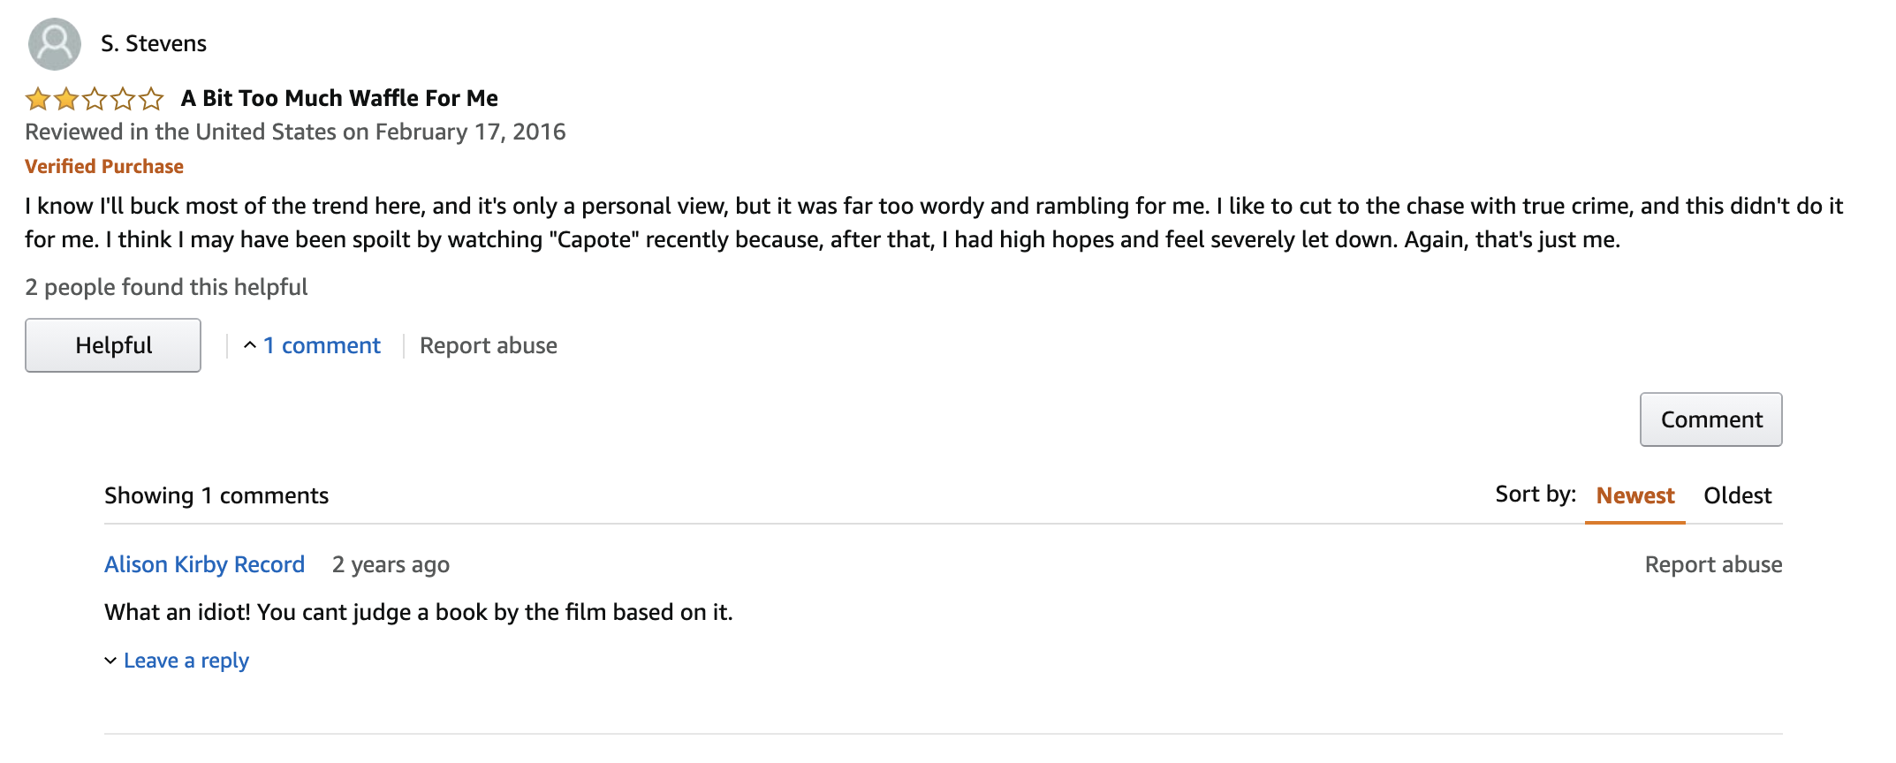Screen dimensions: 1896x763
Task: Click the chevron next to Leave a reply
Action: click(x=110, y=660)
